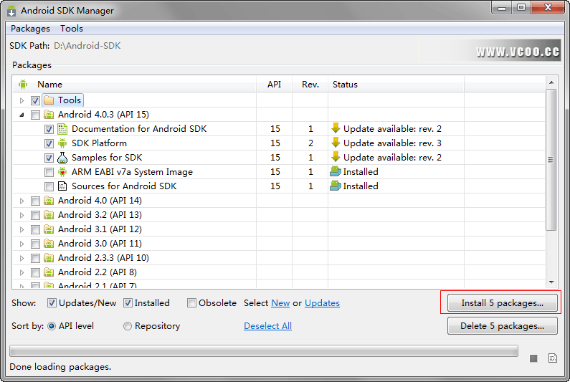Expand the Tools tree node

[22, 100]
